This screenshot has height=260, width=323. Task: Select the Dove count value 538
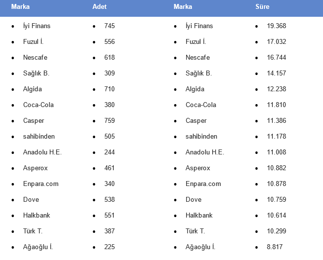click(x=109, y=199)
